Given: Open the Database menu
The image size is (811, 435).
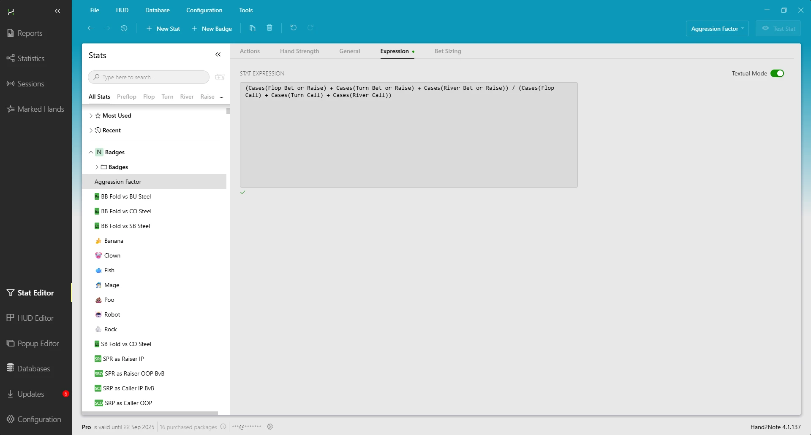Looking at the screenshot, I should coord(157,10).
